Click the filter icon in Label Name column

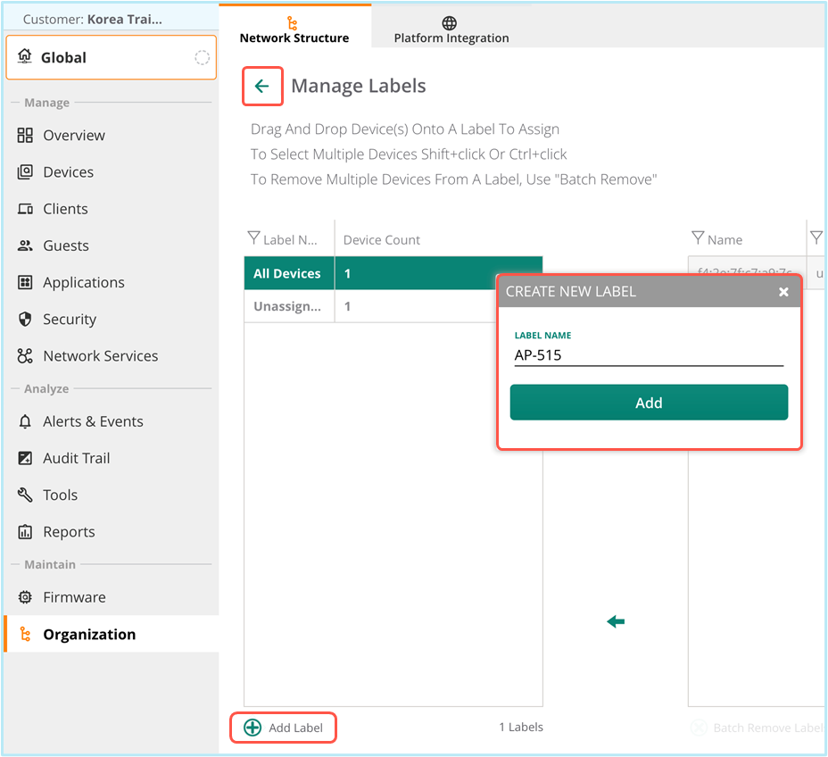253,239
